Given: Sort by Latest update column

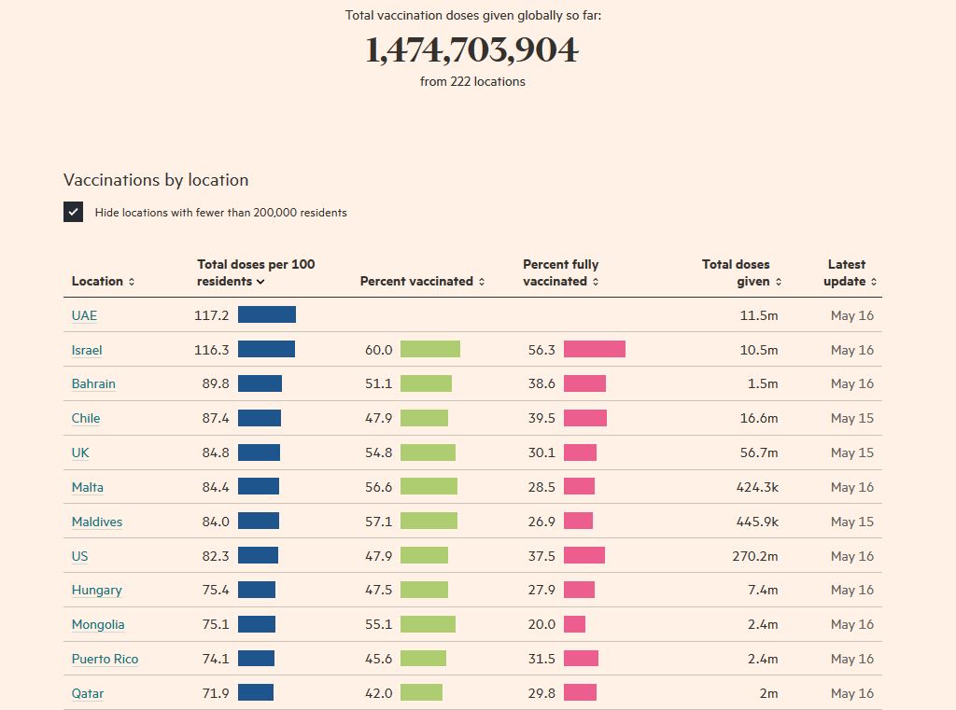Looking at the screenshot, I should 850,273.
